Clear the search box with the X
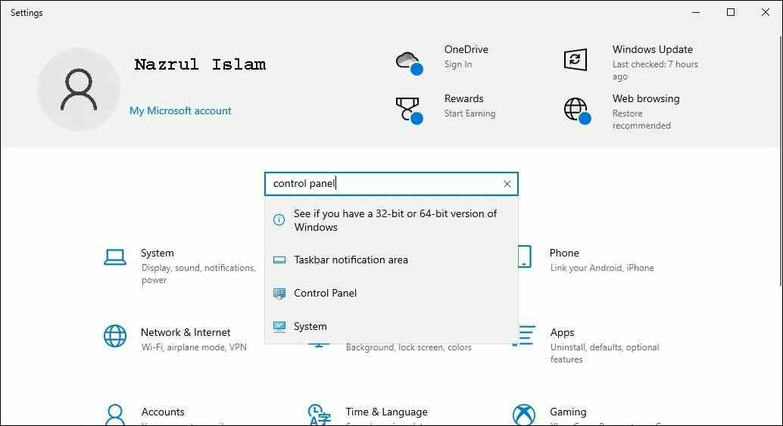 click(507, 184)
